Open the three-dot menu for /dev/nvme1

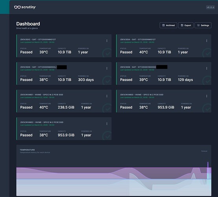click(107, 96)
